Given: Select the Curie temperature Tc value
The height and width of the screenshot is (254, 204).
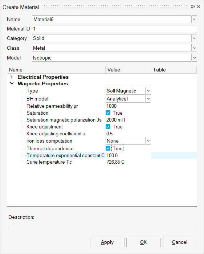Looking at the screenshot, I should coord(115,162).
